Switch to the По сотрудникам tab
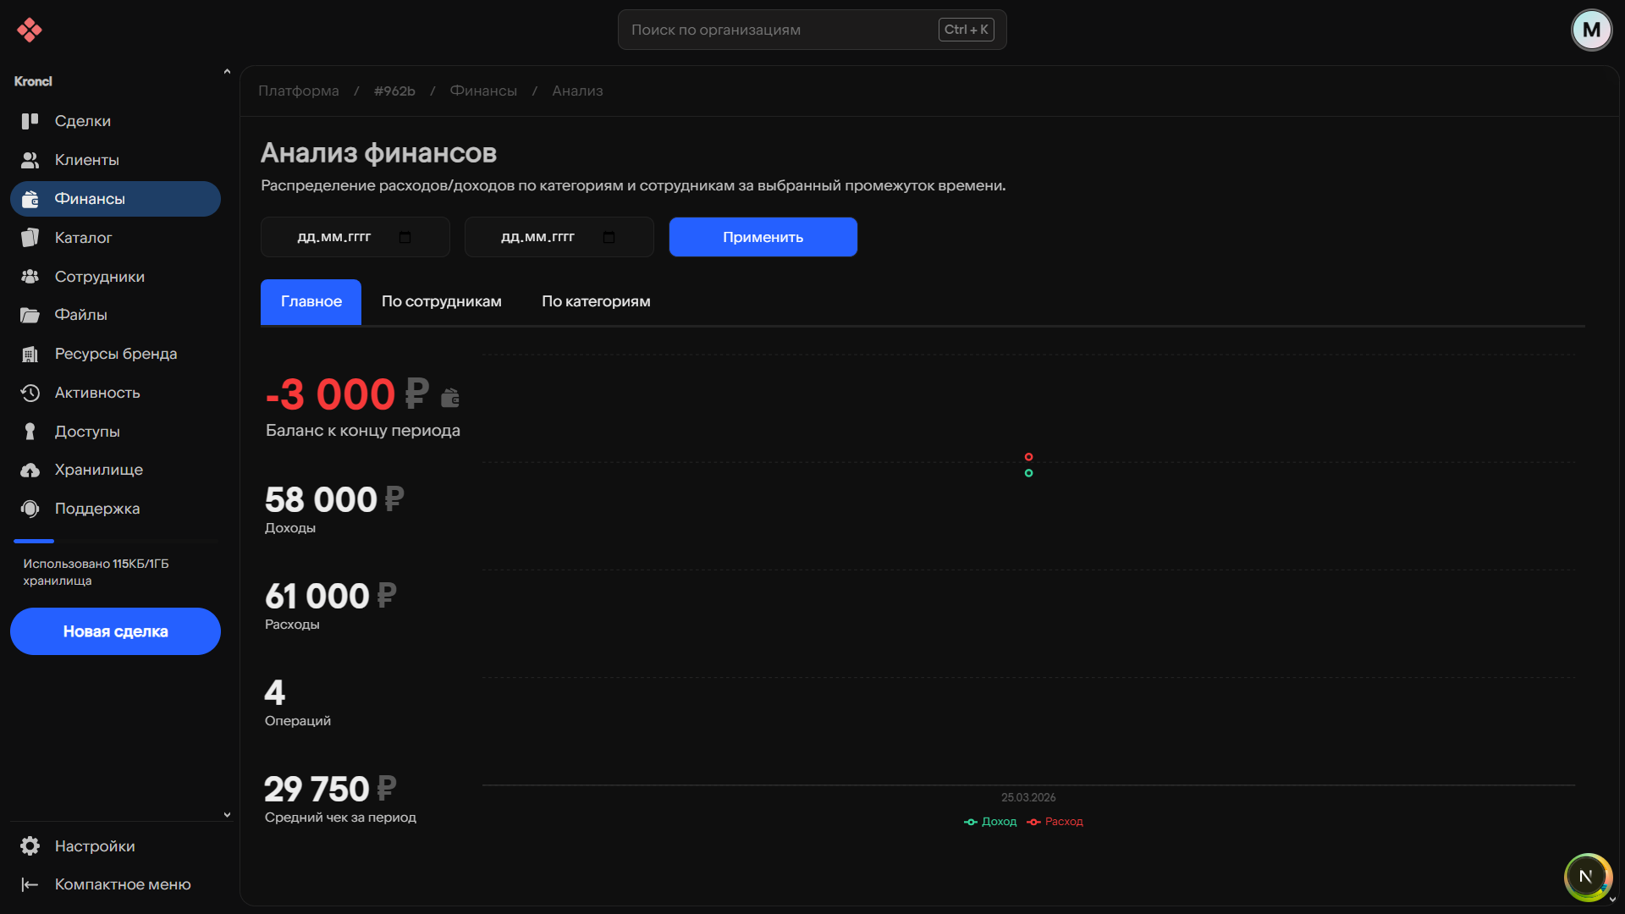 pos(441,301)
